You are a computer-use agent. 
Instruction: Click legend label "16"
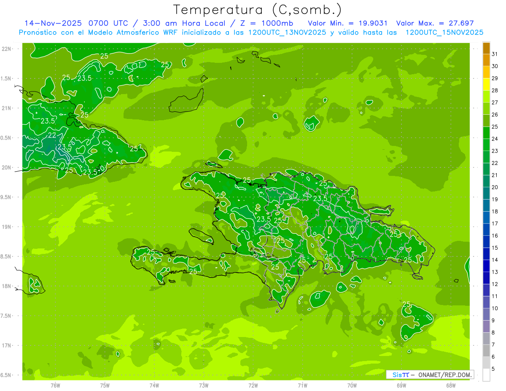tap(495, 235)
